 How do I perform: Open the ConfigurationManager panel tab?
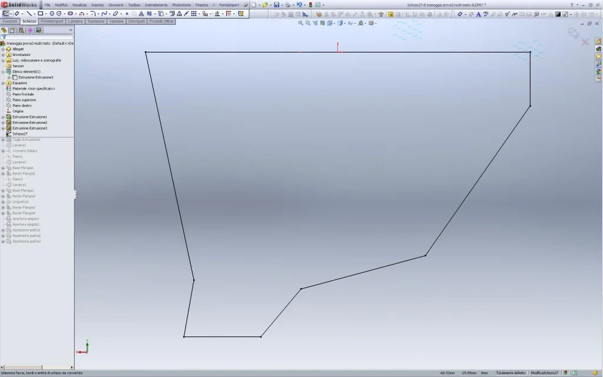(x=21, y=30)
